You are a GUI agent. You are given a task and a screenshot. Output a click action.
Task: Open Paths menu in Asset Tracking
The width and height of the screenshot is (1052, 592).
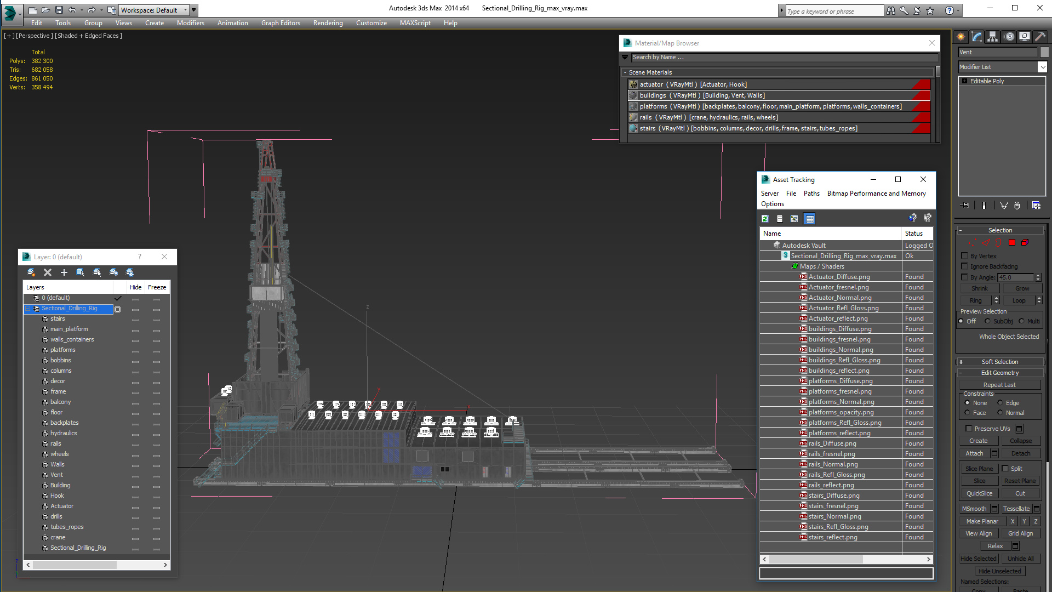tap(811, 193)
